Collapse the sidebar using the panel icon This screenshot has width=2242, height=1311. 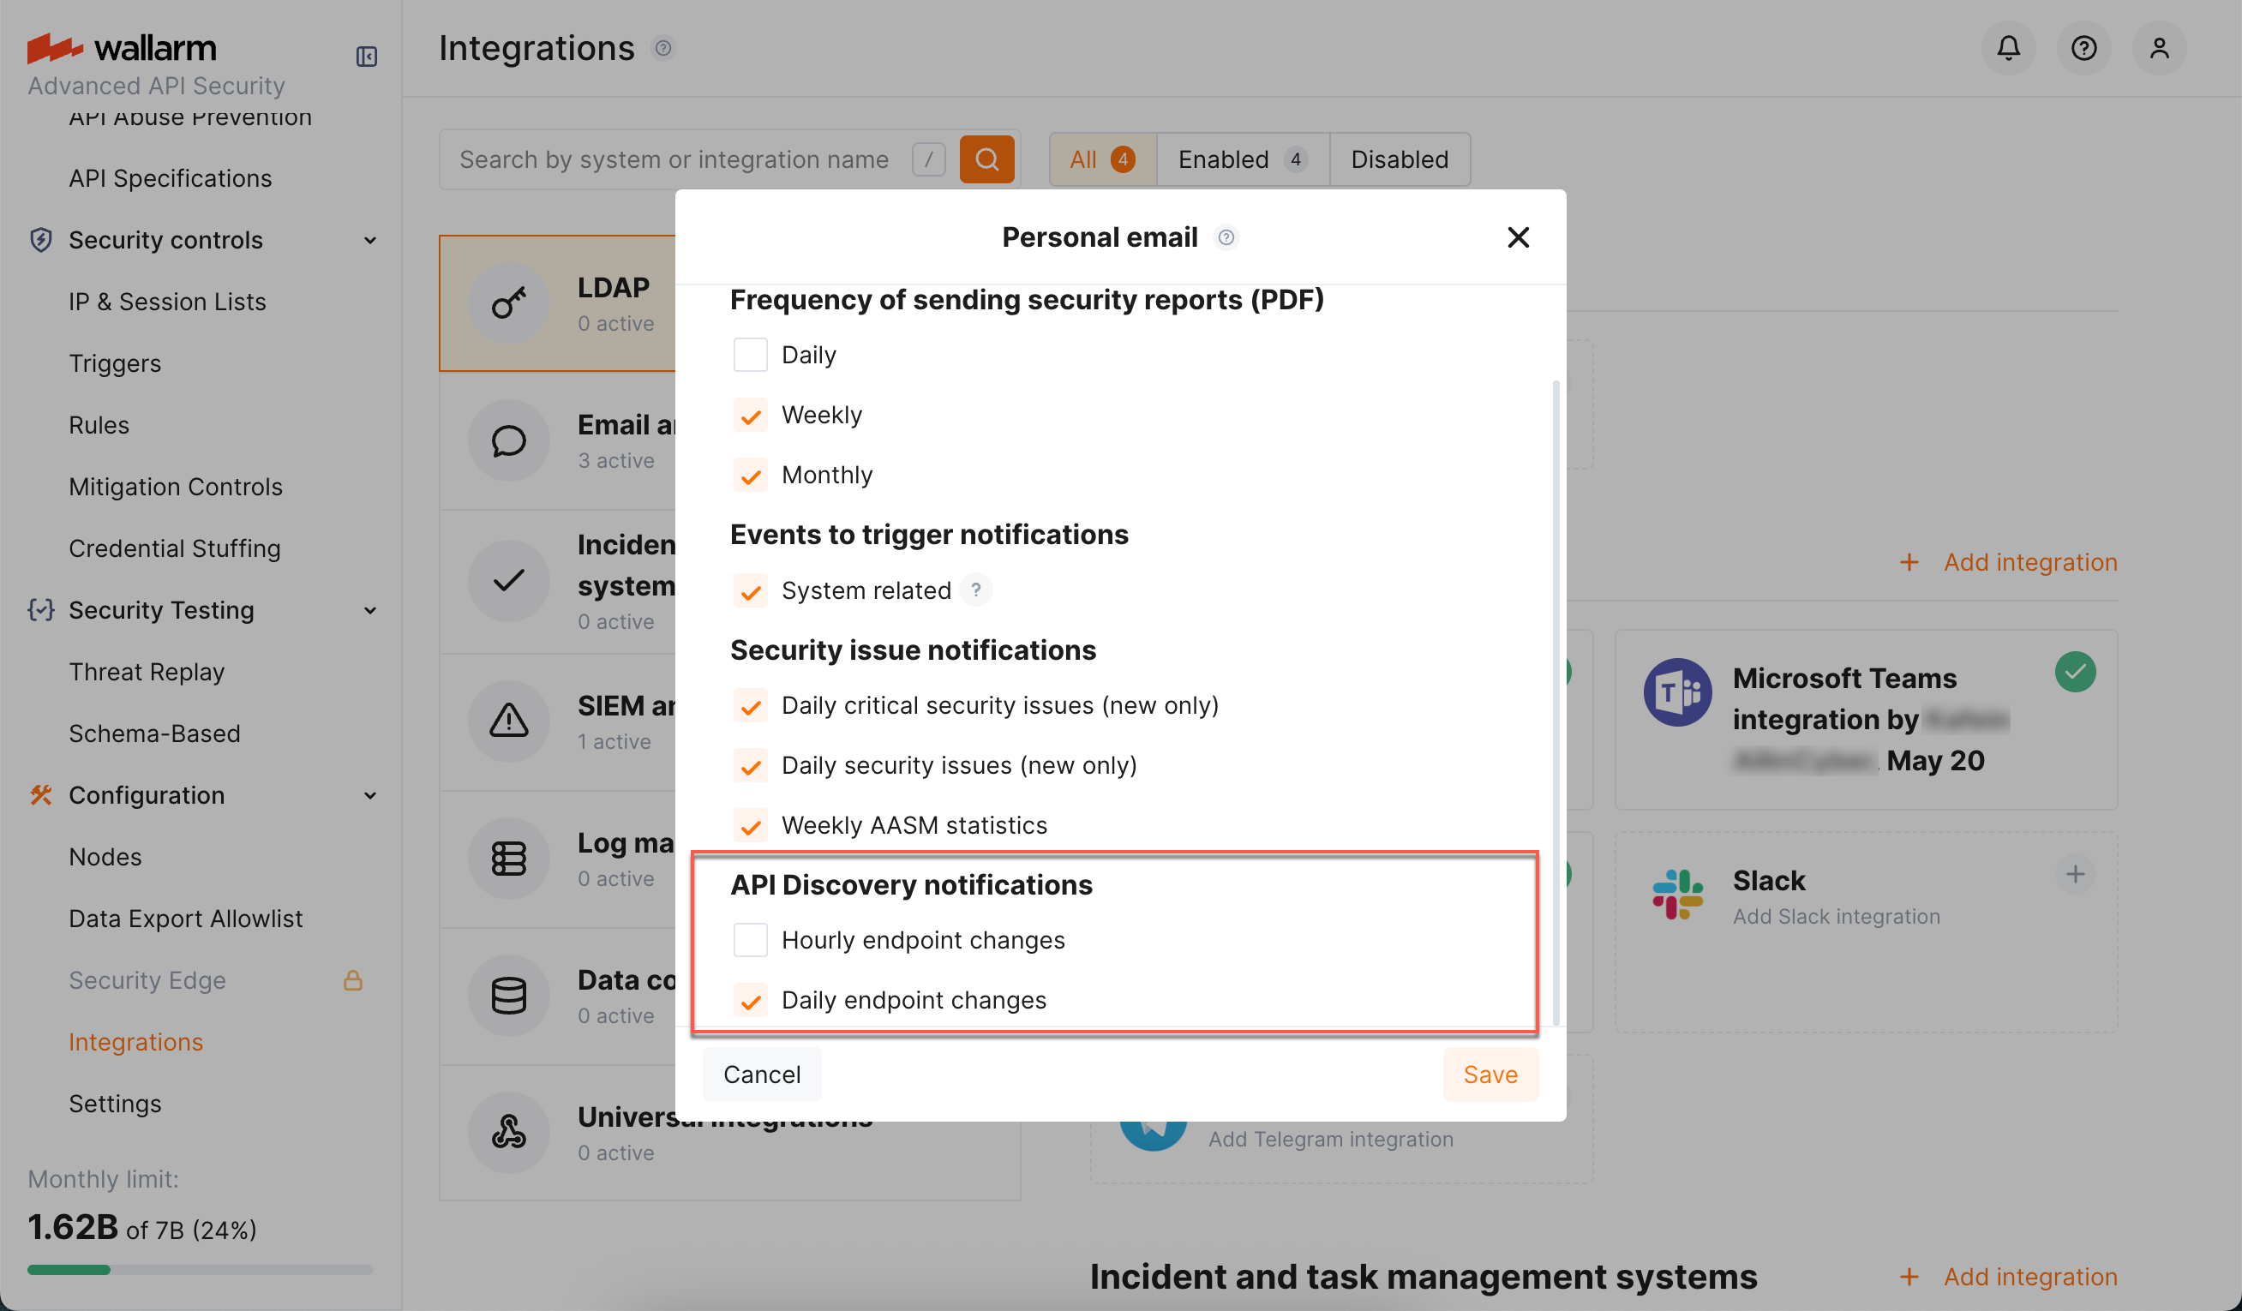coord(367,55)
